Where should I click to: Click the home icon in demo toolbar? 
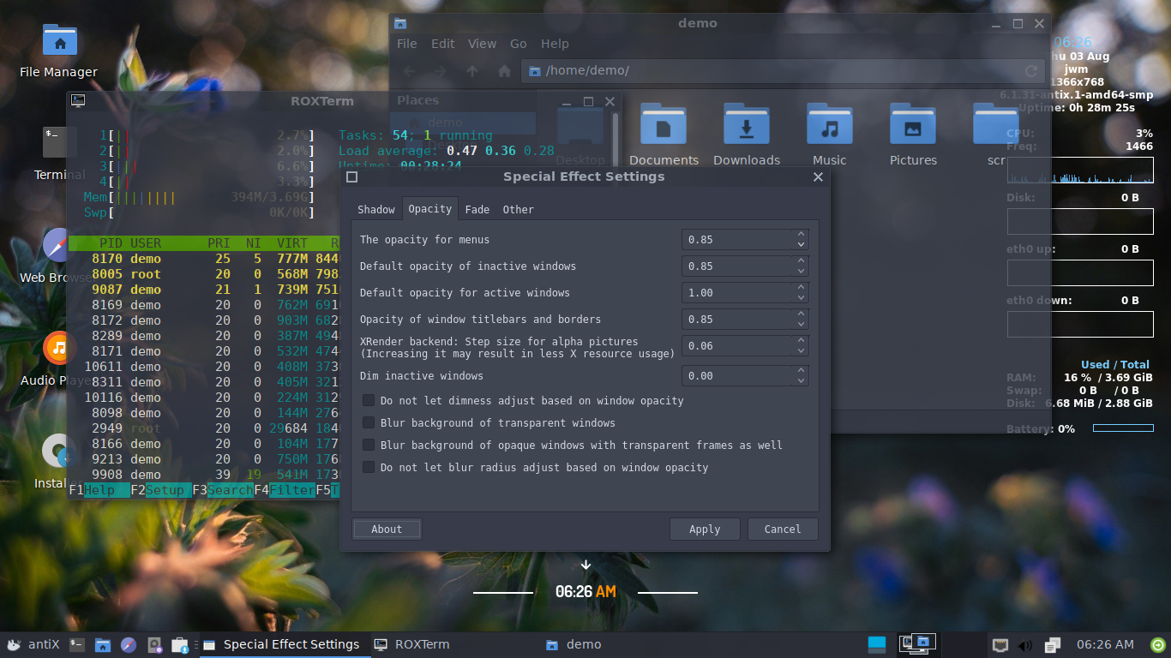tap(505, 71)
